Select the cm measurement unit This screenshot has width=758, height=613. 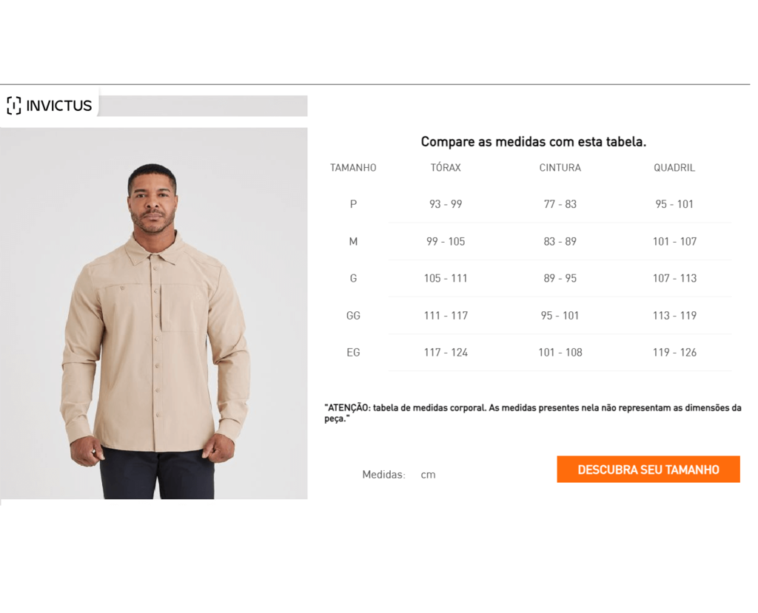(x=428, y=475)
